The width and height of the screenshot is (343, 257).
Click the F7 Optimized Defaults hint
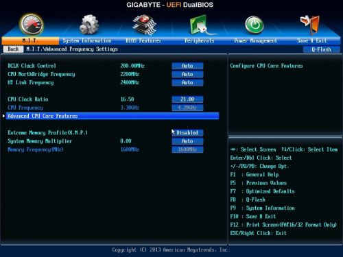263,191
